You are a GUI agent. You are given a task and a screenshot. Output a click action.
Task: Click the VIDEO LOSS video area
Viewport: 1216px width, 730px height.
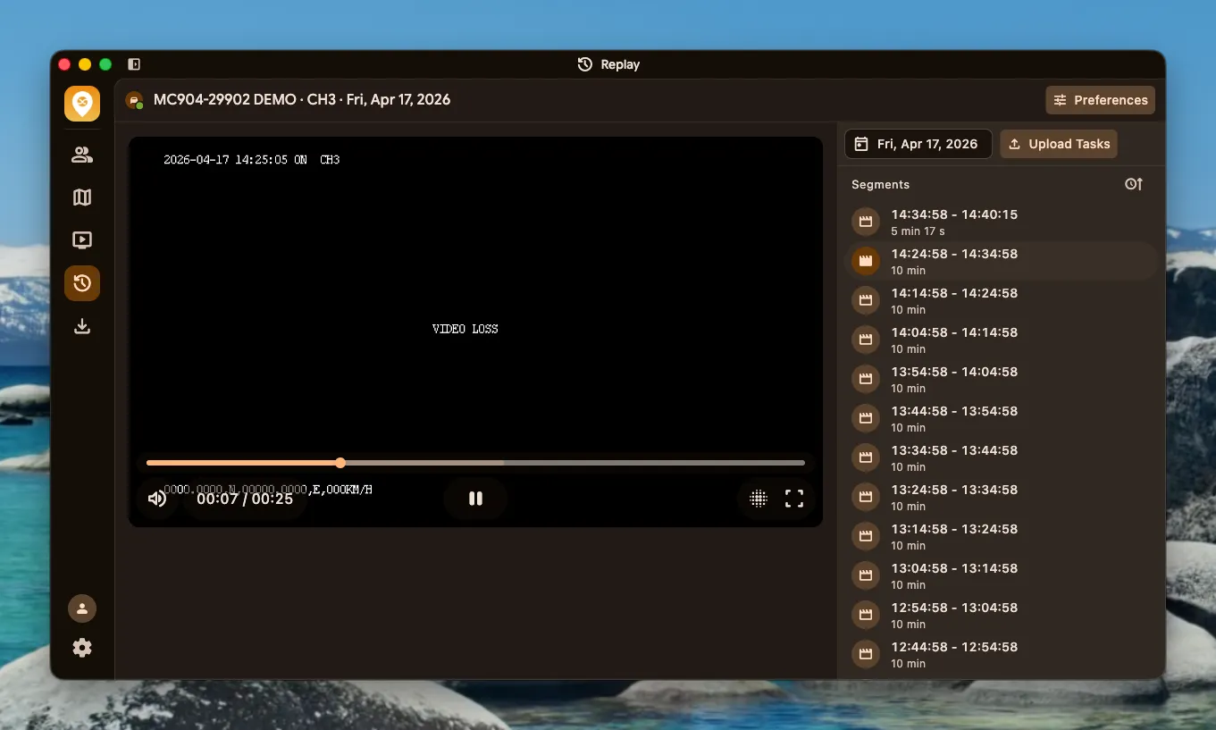465,329
